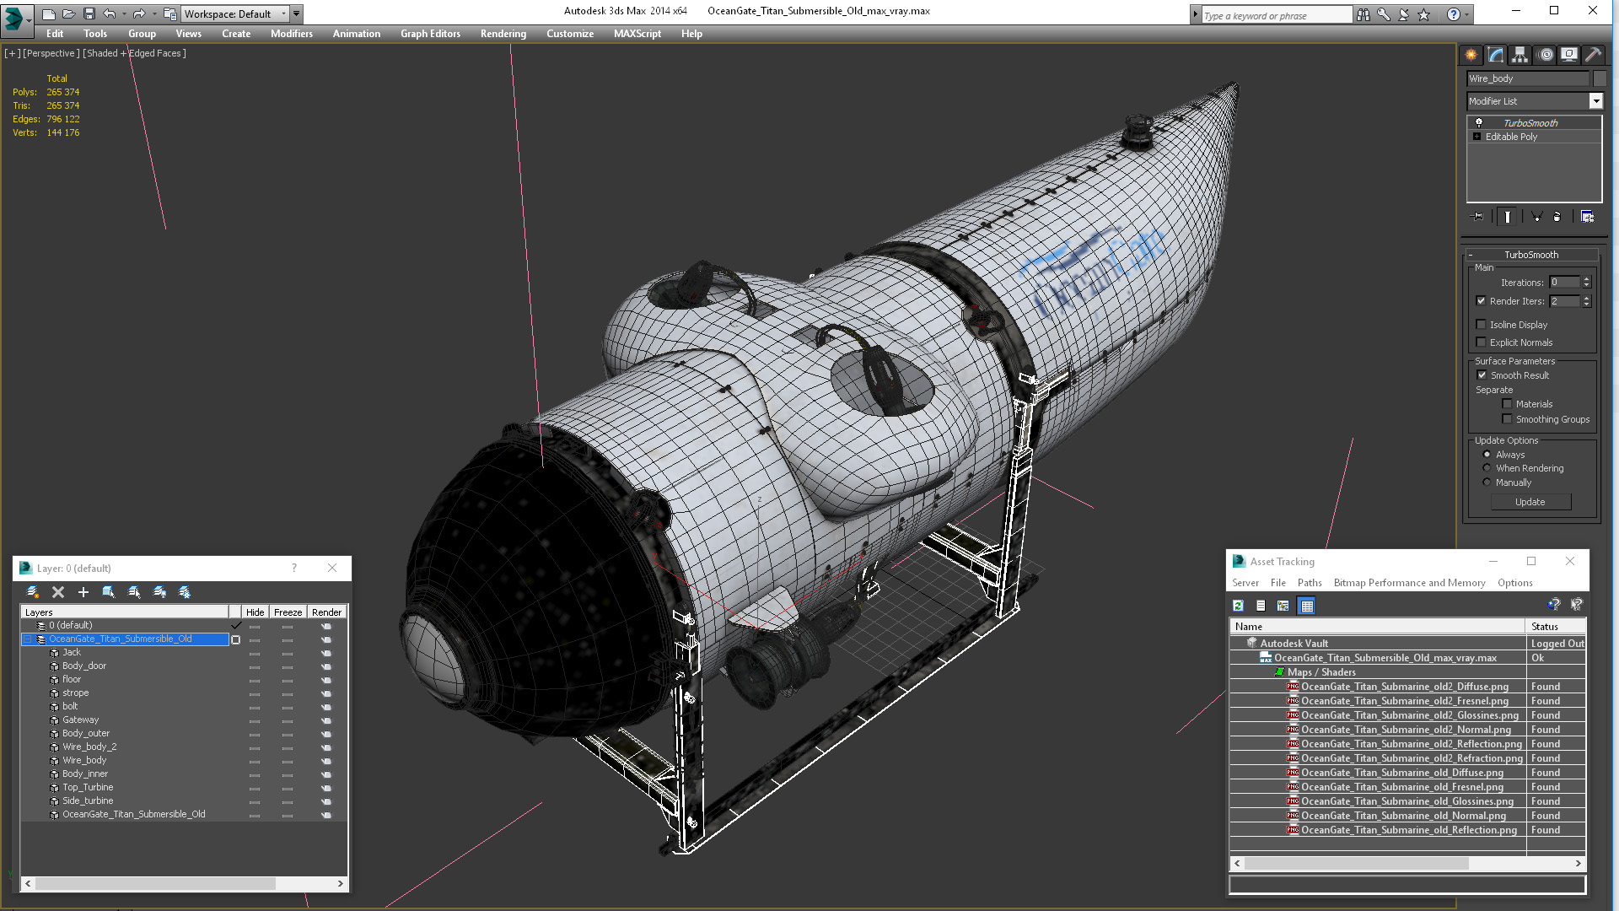The image size is (1619, 911).
Task: Expand the Editable Poly stack entry
Action: 1476,137
